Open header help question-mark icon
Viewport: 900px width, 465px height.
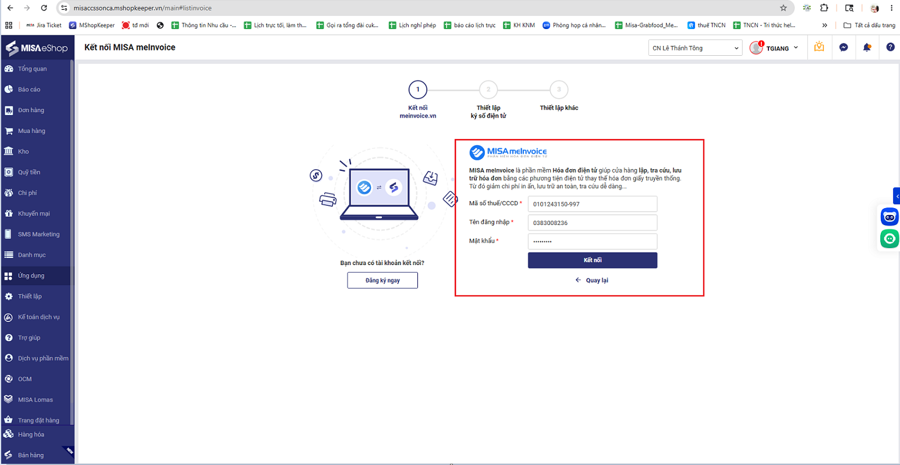pyautogui.click(x=890, y=47)
